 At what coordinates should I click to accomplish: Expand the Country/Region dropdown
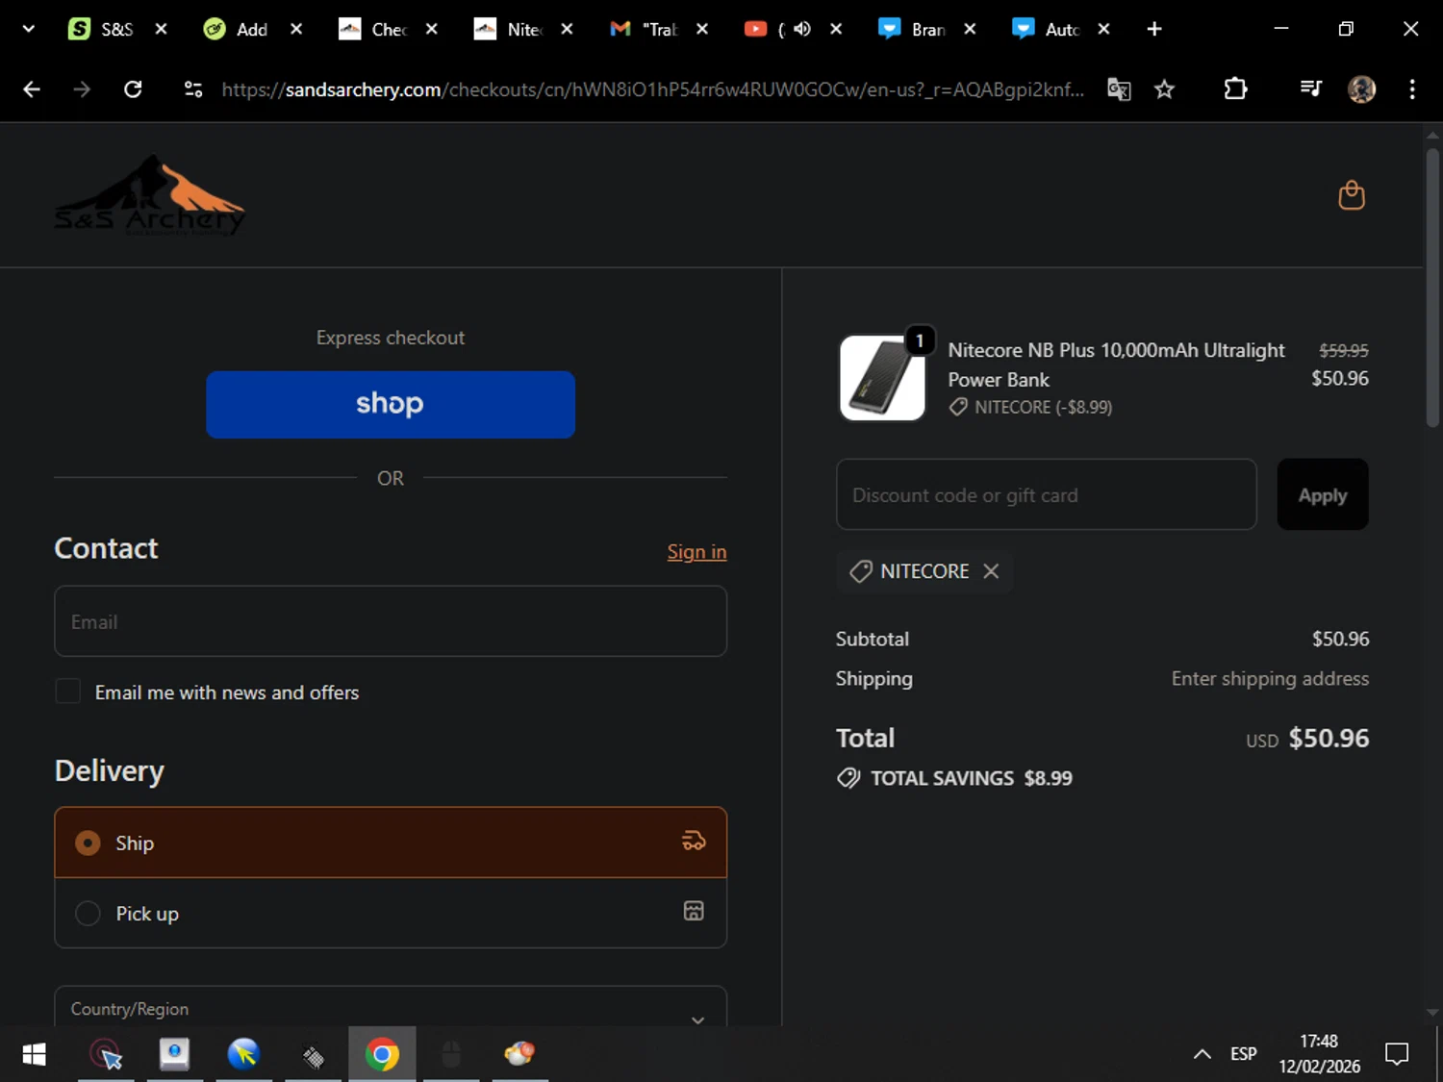[391, 1006]
